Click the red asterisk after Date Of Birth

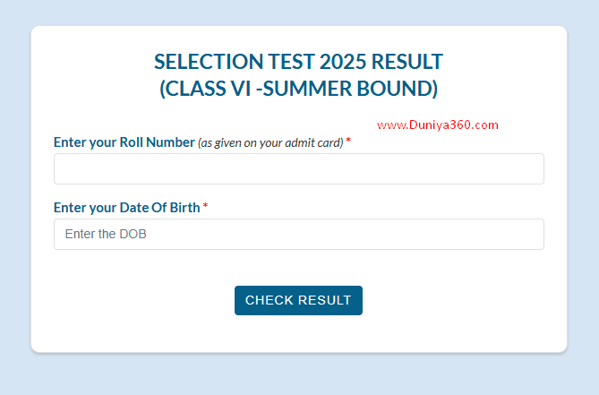(x=205, y=208)
